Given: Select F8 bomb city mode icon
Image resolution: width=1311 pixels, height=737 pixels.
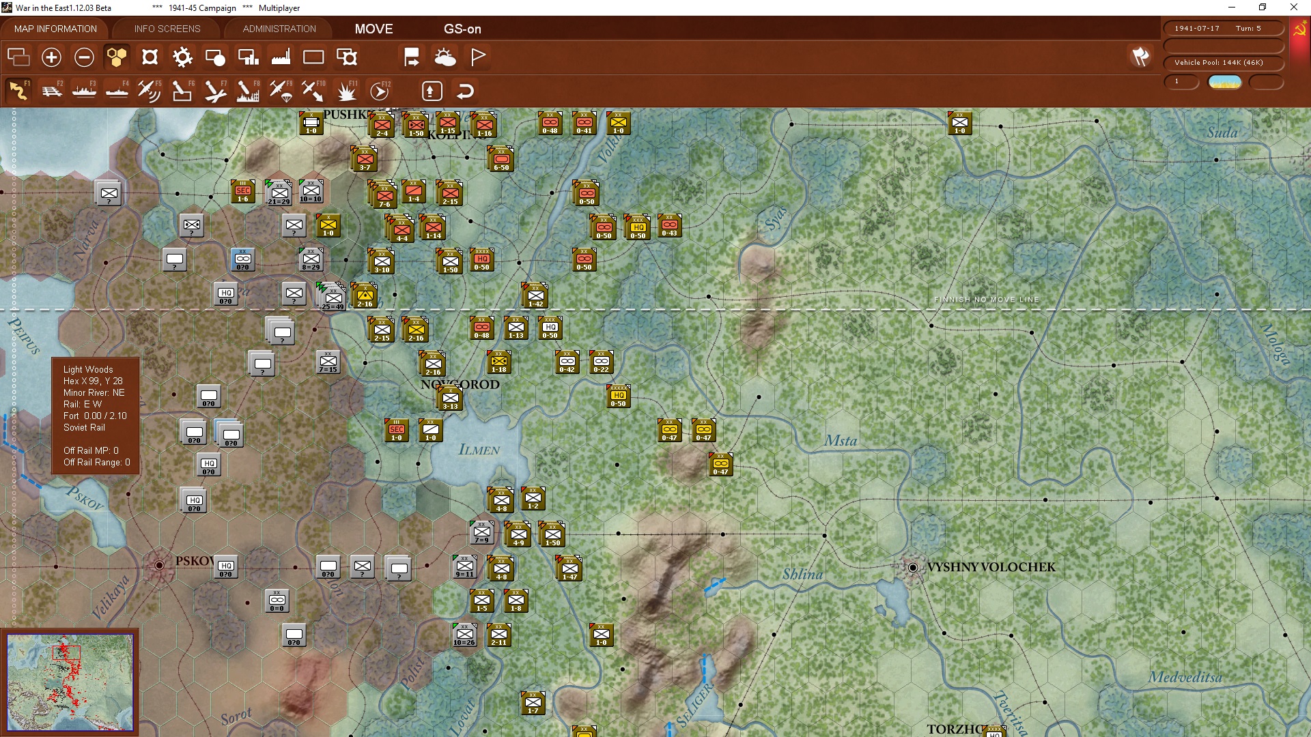Looking at the screenshot, I should pyautogui.click(x=248, y=91).
